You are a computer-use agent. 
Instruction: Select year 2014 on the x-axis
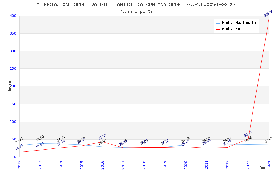[61, 165]
